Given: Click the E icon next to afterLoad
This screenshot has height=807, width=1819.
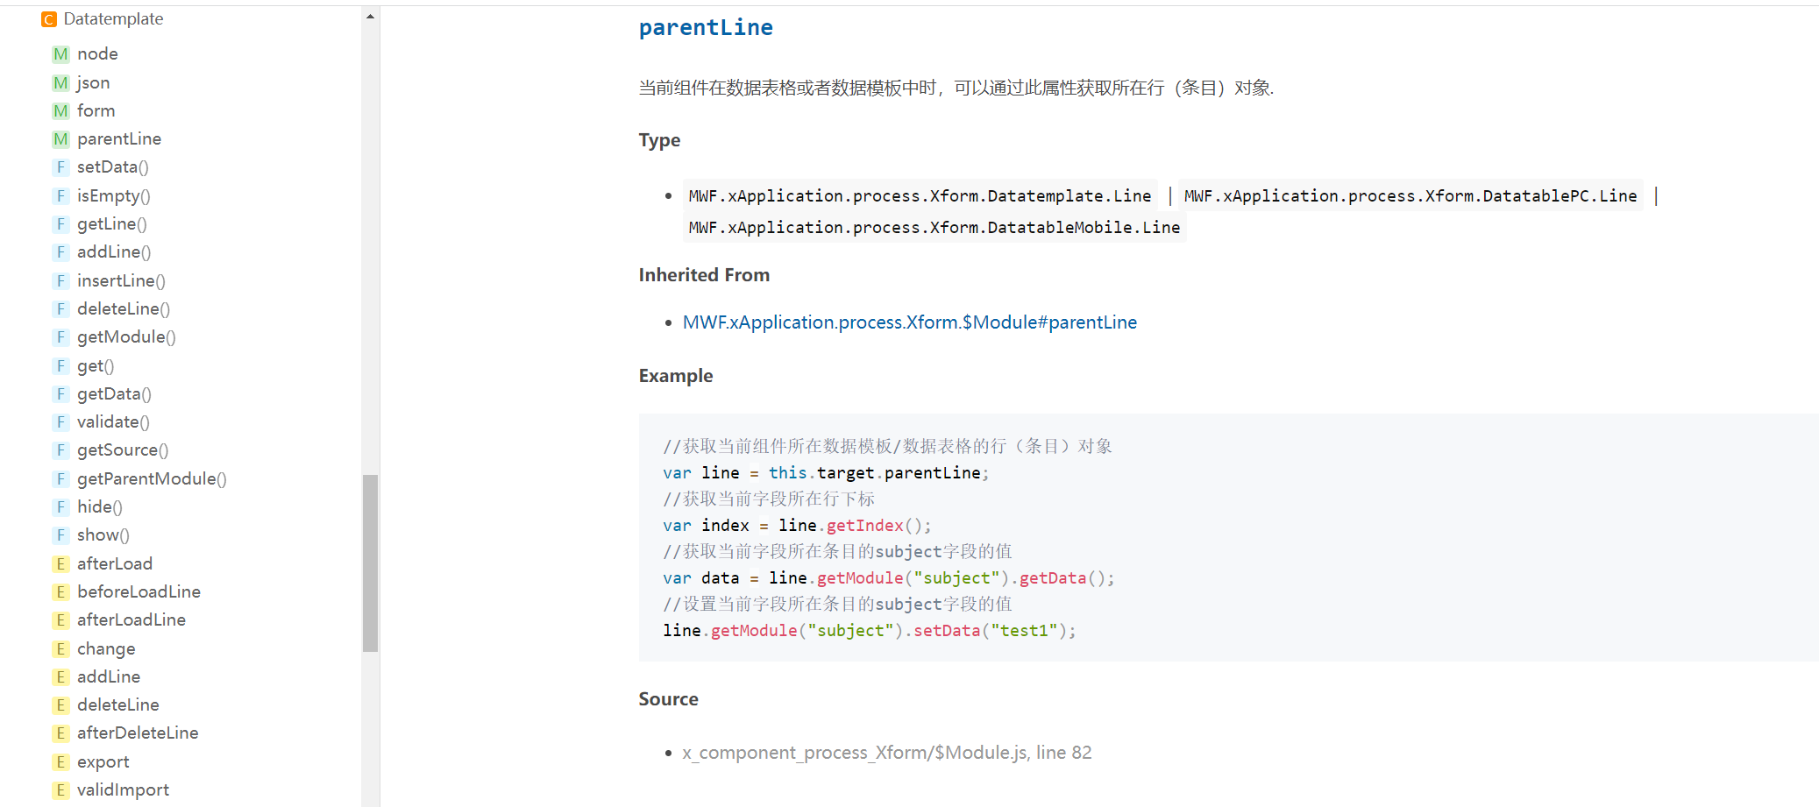Looking at the screenshot, I should point(60,564).
